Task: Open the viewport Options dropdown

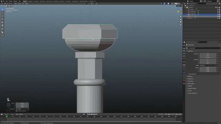Action: click(x=179, y=6)
